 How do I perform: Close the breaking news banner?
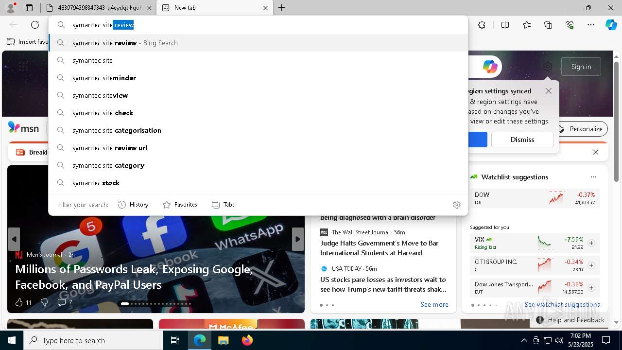click(x=596, y=152)
